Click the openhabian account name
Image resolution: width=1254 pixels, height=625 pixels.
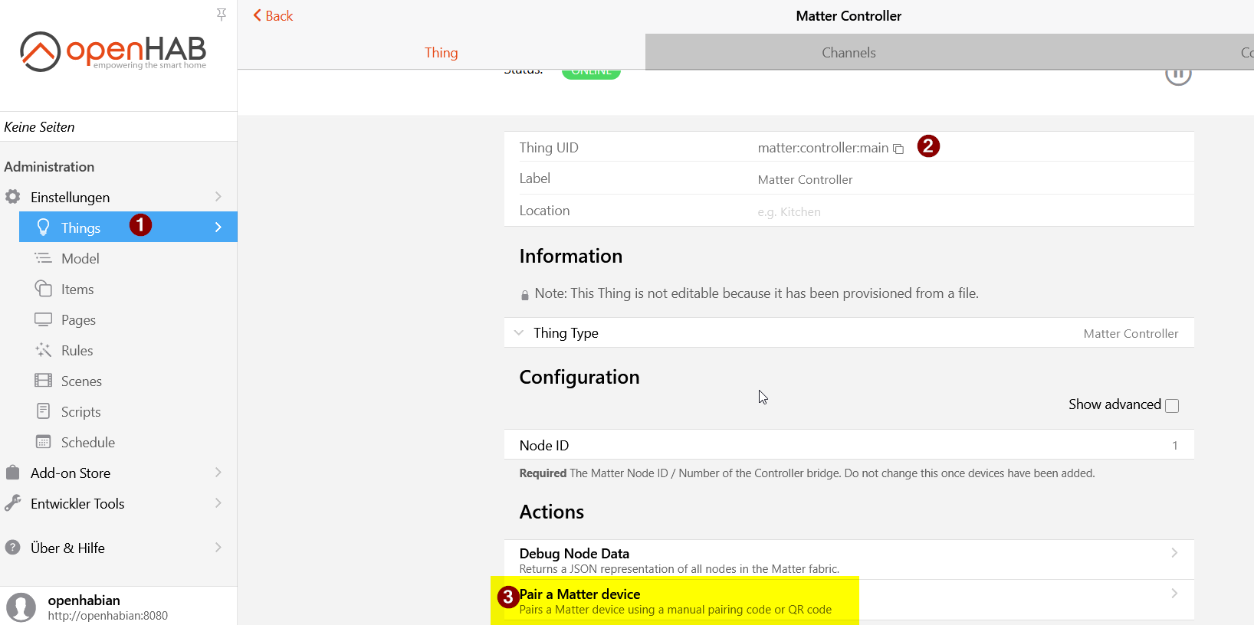pyautogui.click(x=84, y=600)
